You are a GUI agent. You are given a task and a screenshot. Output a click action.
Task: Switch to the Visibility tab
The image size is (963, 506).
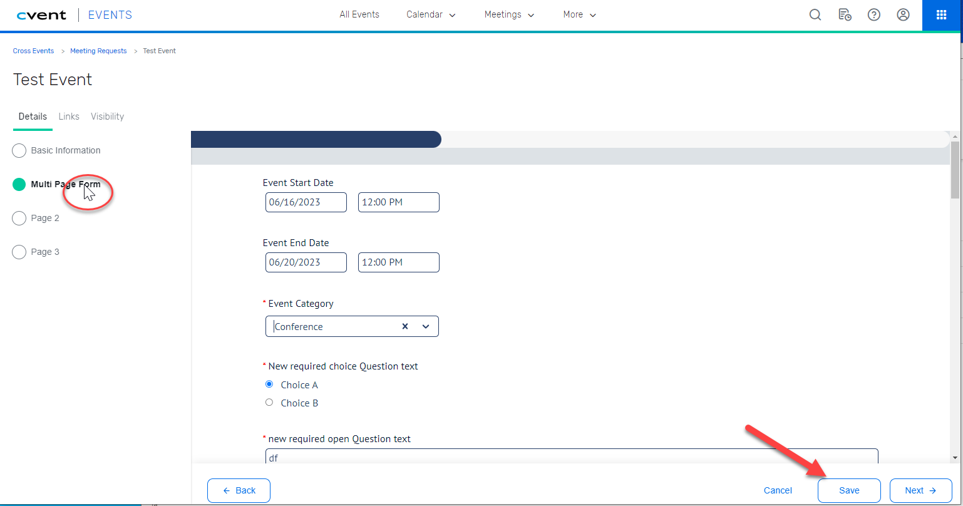(x=107, y=116)
